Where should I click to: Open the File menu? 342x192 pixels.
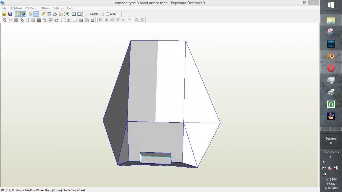point(4,8)
